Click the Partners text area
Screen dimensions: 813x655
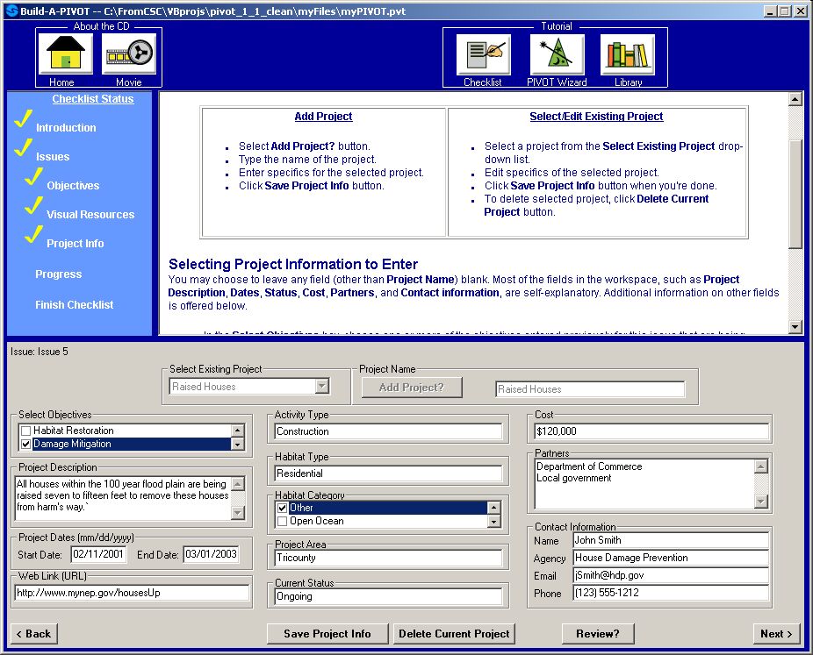pyautogui.click(x=644, y=484)
